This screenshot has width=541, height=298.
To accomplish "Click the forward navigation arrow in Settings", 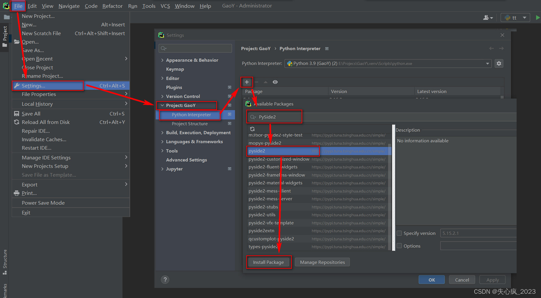I will tap(501, 48).
